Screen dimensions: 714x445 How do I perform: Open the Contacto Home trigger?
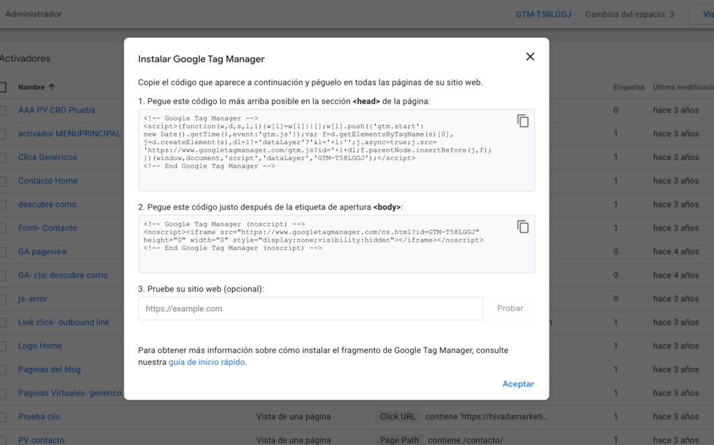tap(48, 180)
